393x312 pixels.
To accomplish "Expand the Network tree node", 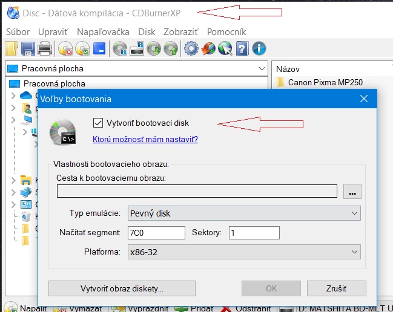I will point(13,192).
